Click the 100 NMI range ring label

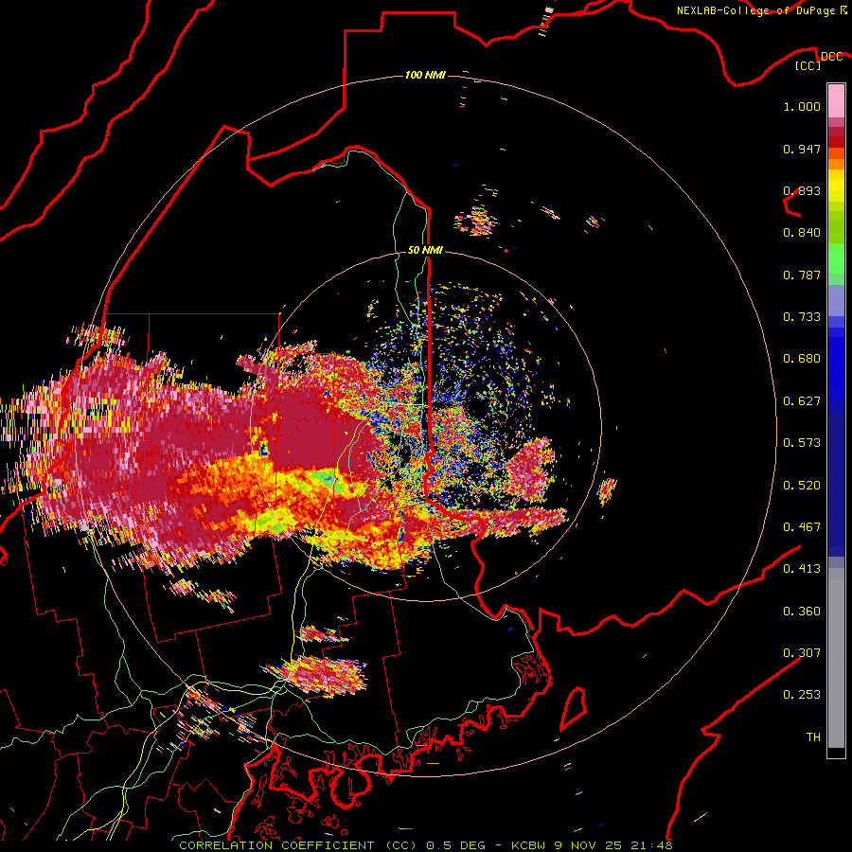[x=425, y=75]
